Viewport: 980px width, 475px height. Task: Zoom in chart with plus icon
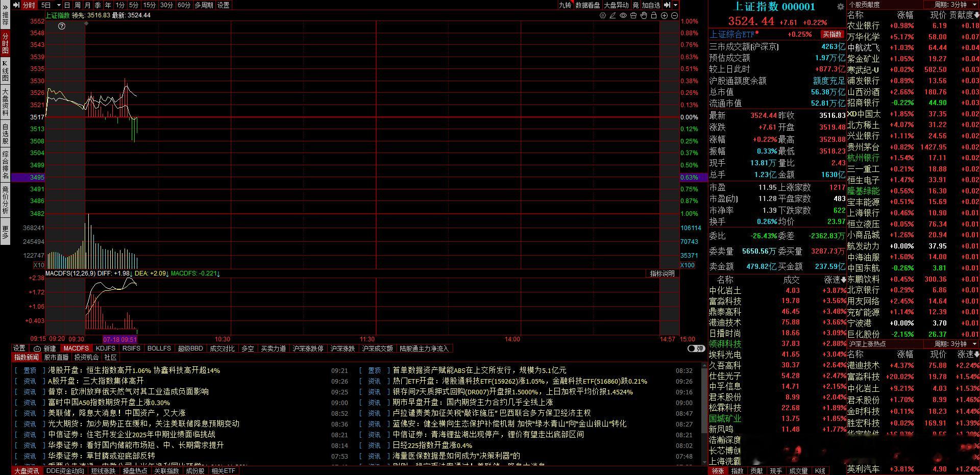[665, 16]
